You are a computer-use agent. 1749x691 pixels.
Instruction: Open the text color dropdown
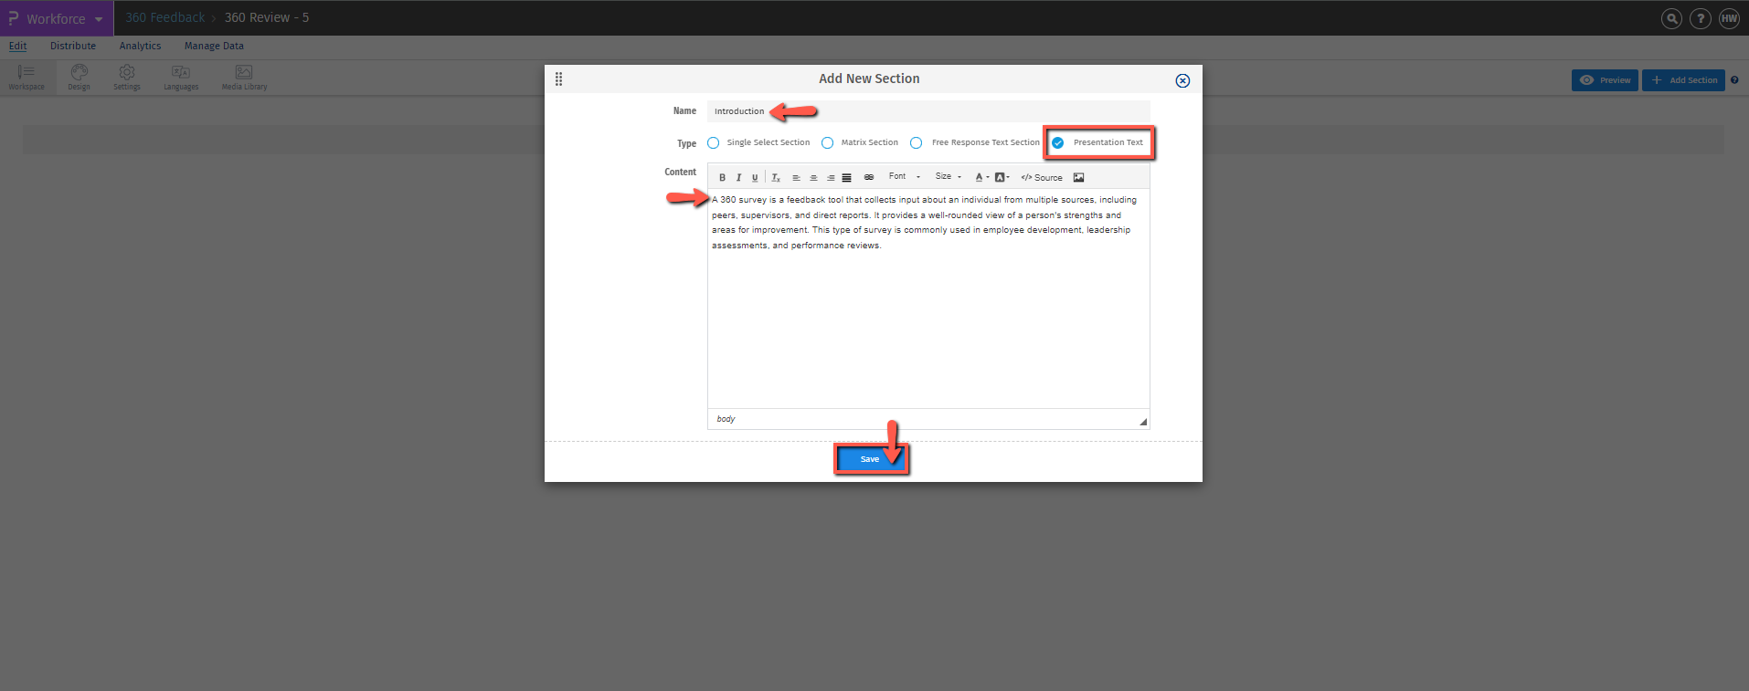point(982,177)
